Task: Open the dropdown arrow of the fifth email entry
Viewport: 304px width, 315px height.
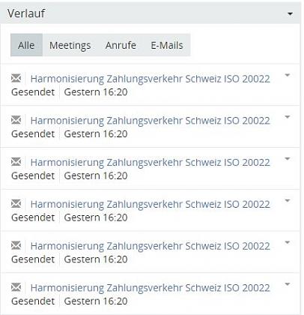Action: pyautogui.click(x=288, y=242)
